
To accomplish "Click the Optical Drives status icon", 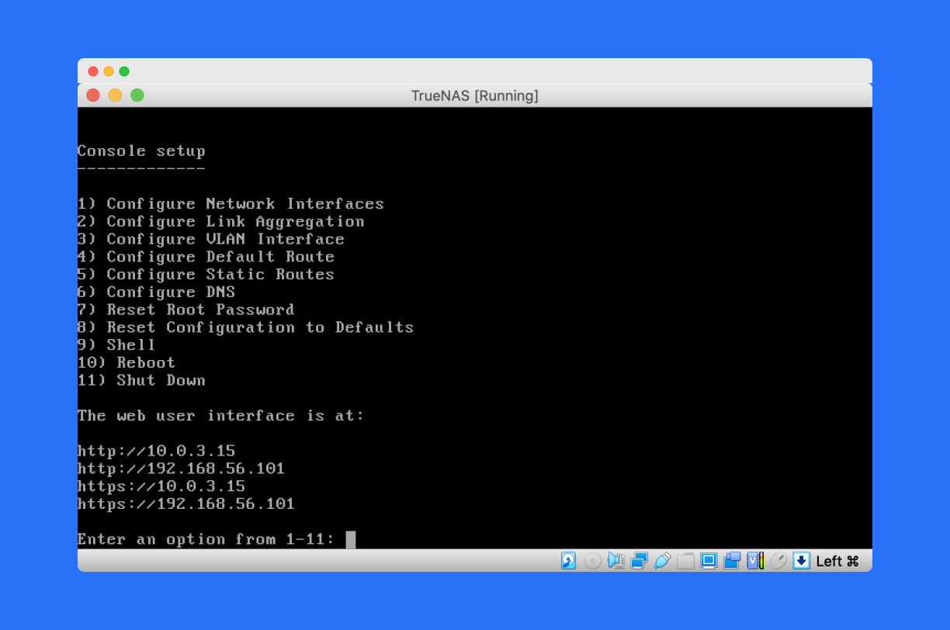I will [x=592, y=560].
